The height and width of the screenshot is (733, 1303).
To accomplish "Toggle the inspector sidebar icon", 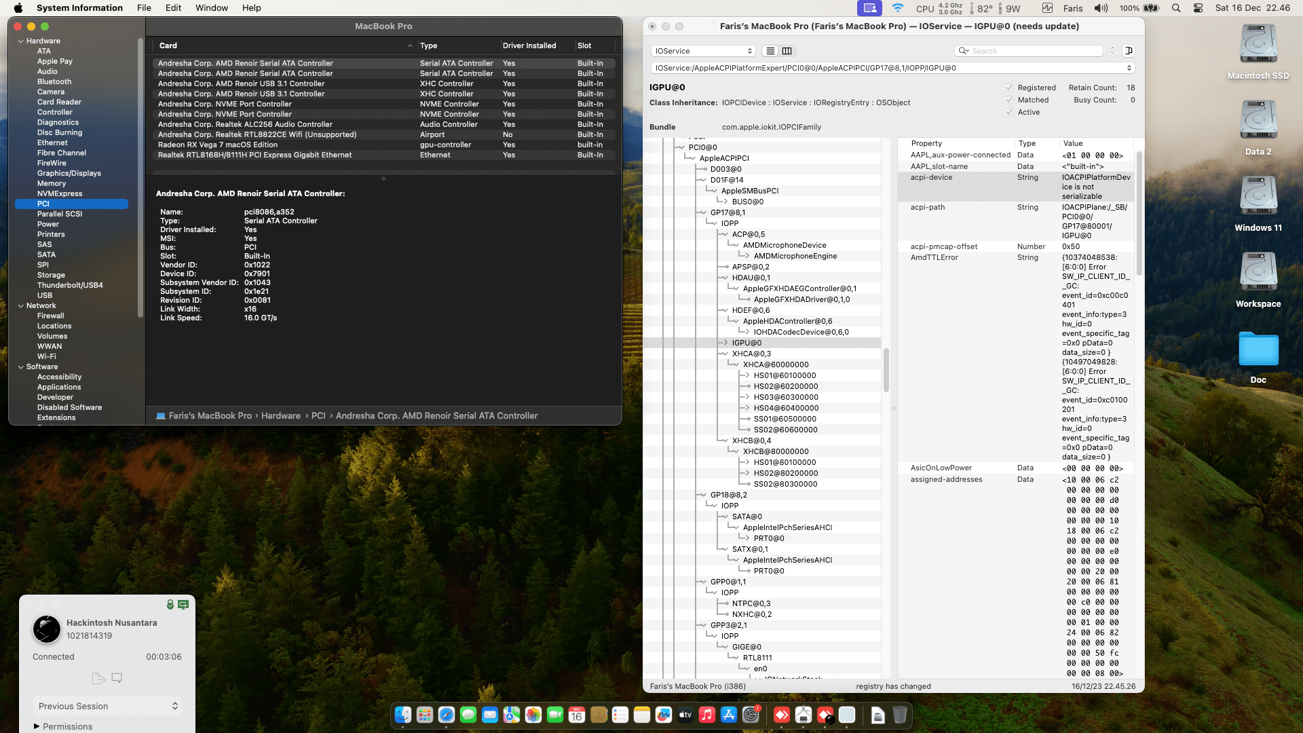I will pyautogui.click(x=1129, y=51).
